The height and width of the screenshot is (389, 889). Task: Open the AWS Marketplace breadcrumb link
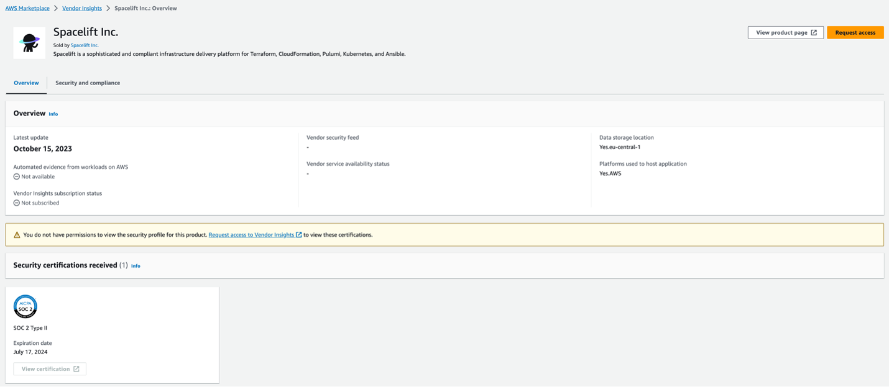coord(27,8)
